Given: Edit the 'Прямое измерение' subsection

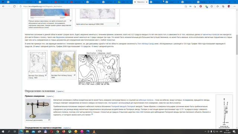Looking at the screenshot, I should click(x=50, y=96).
